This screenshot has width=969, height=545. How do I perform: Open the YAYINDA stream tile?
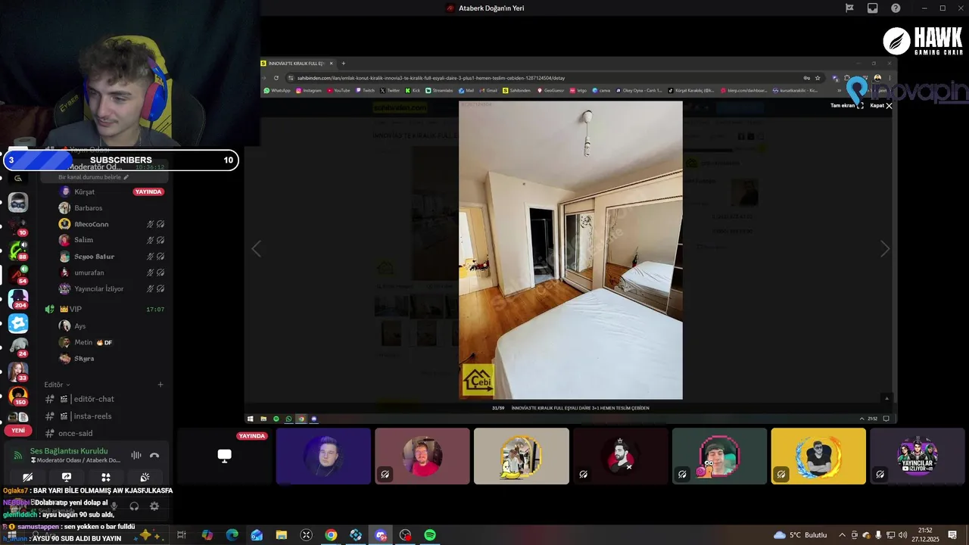click(x=224, y=456)
